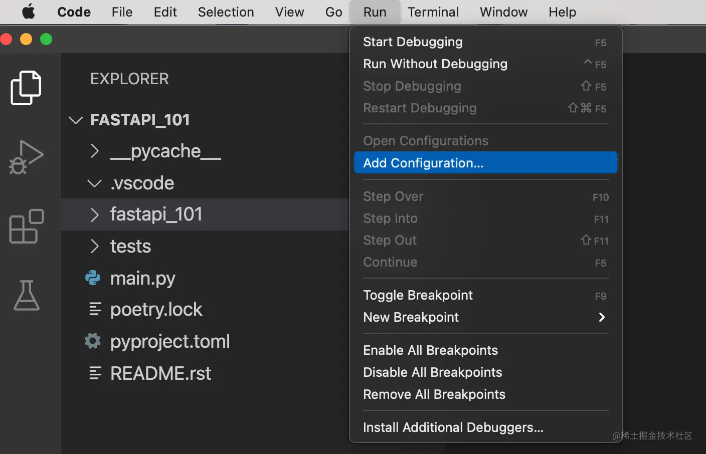This screenshot has height=454, width=706.
Task: Expand the __pycache__ folder chevron
Action: tap(94, 151)
